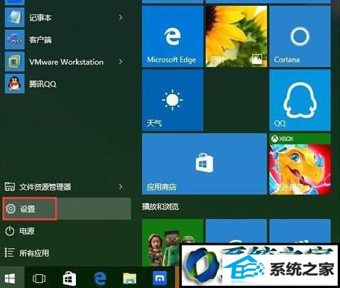The height and width of the screenshot is (288, 340).
Task: Open the sunflower Photos tile
Action: coord(236,36)
